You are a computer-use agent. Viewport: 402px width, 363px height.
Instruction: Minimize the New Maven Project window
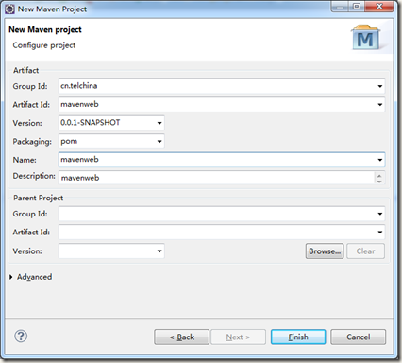pos(340,7)
